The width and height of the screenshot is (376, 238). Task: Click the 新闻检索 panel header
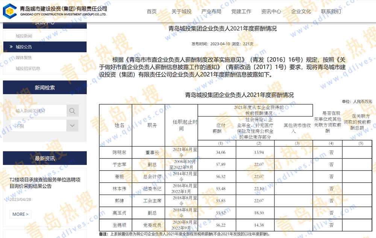(45, 87)
